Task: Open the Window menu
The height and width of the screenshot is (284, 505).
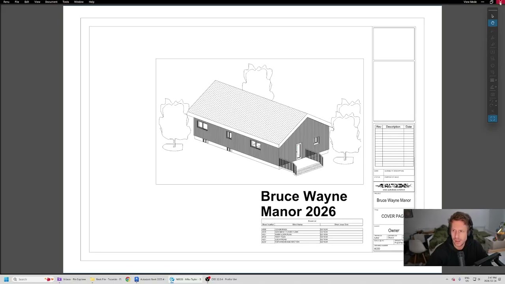Action: [x=79, y=2]
